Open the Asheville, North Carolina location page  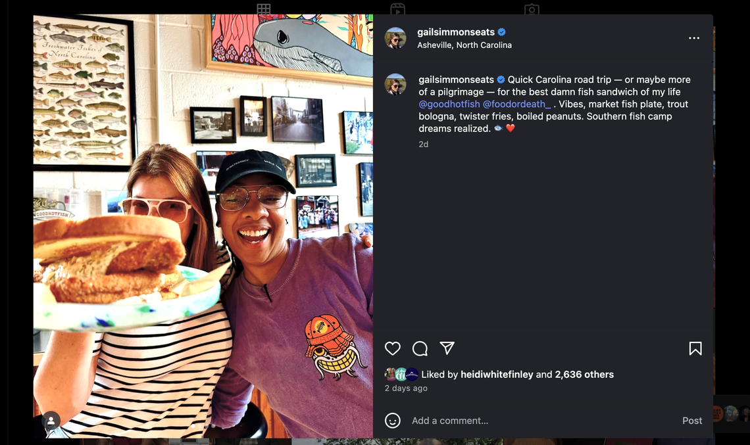coord(464,45)
